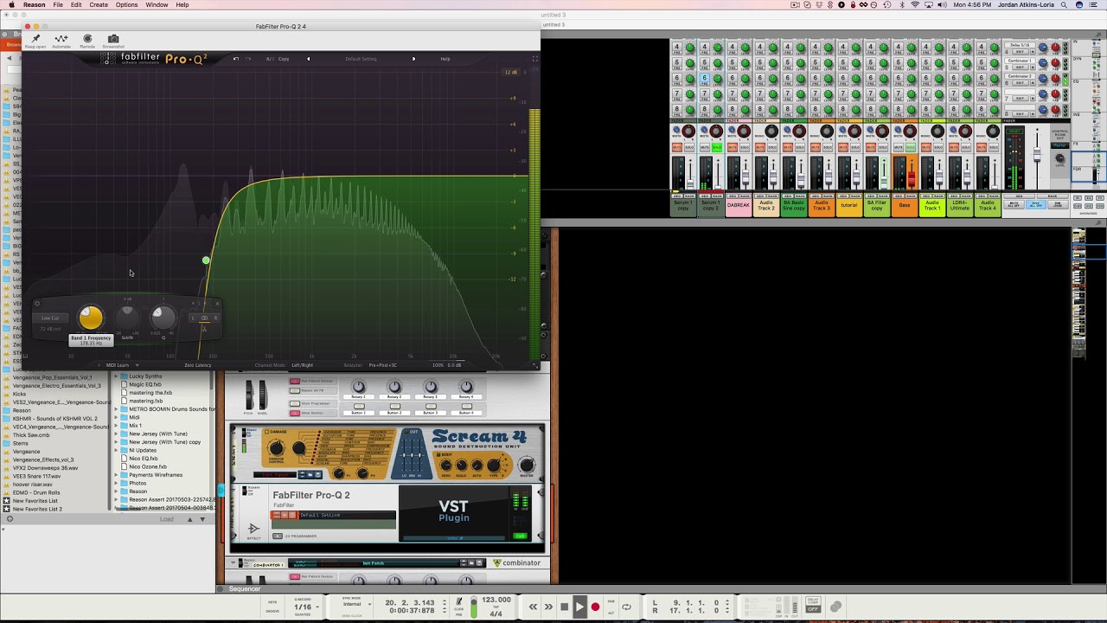Close the band controls with X icon
This screenshot has height=623, width=1107.
click(x=216, y=304)
